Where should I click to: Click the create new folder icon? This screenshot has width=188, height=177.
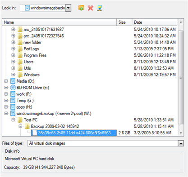pos(81,8)
